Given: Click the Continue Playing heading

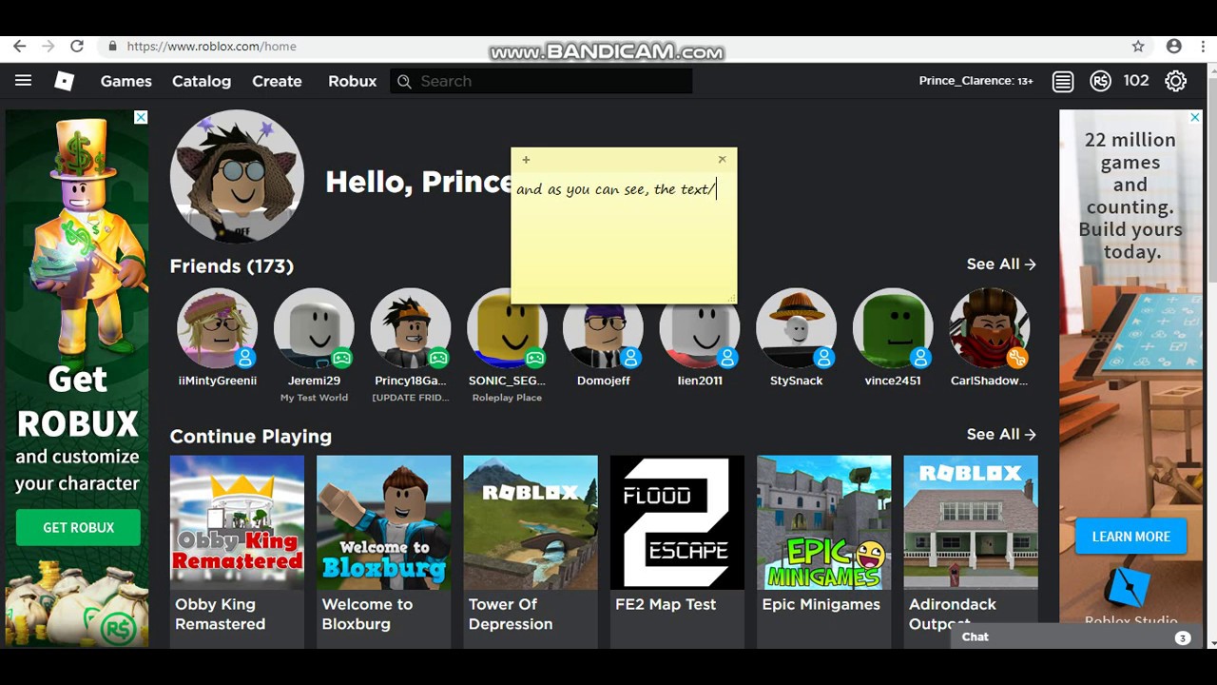Looking at the screenshot, I should click(x=251, y=437).
